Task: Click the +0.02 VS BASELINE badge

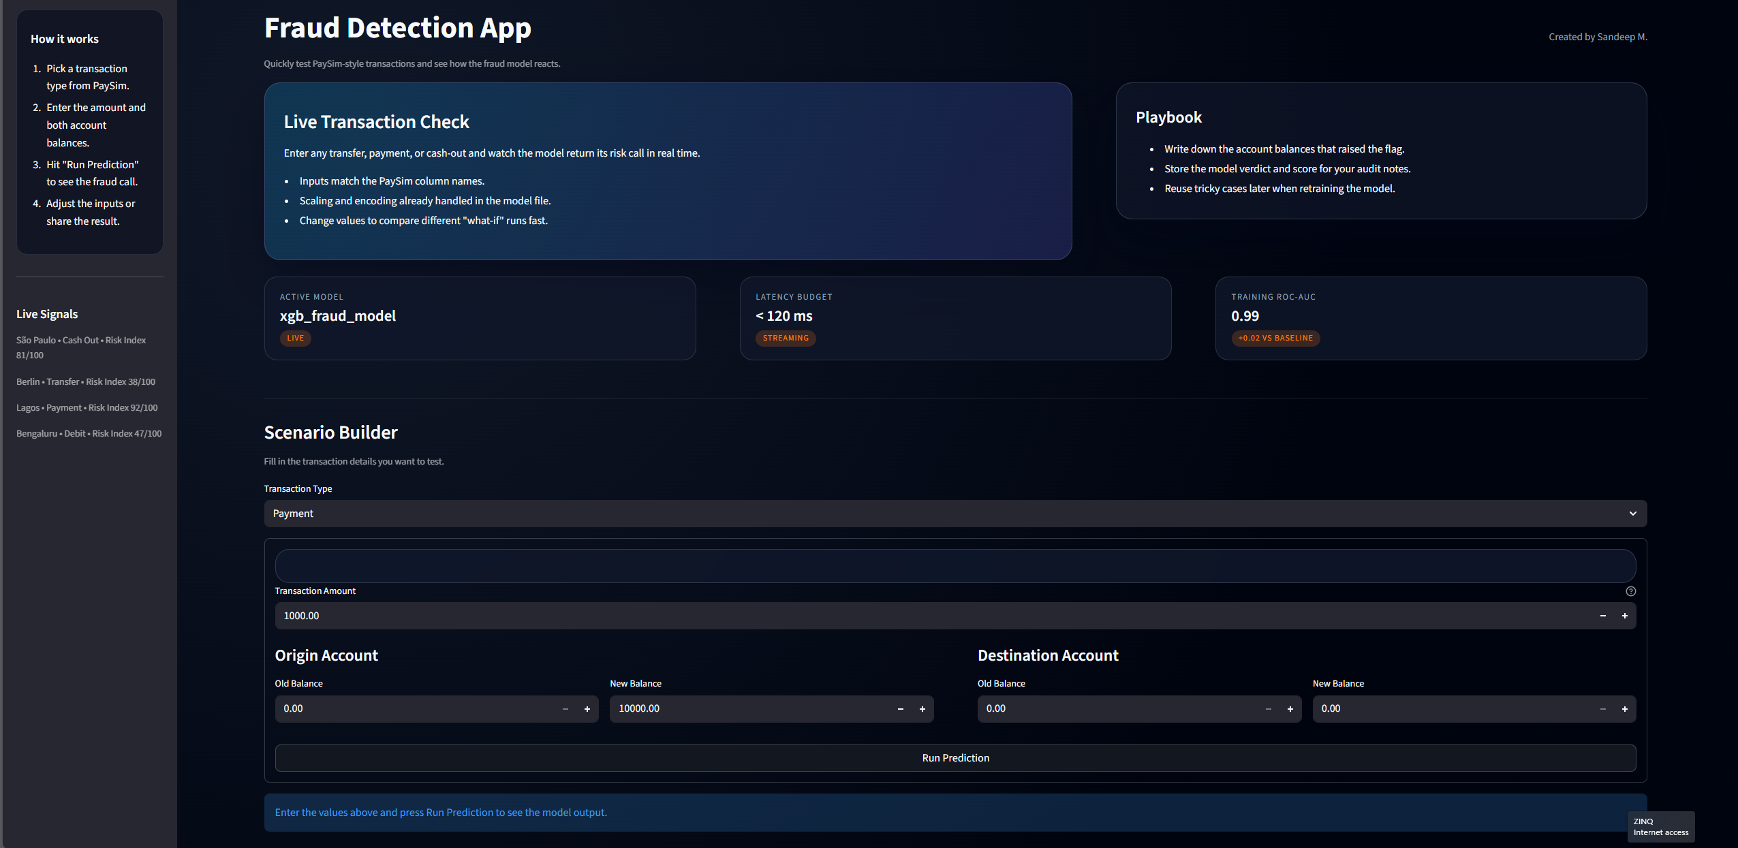Action: 1275,338
